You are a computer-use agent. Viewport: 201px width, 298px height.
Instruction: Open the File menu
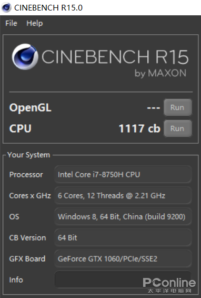point(11,23)
